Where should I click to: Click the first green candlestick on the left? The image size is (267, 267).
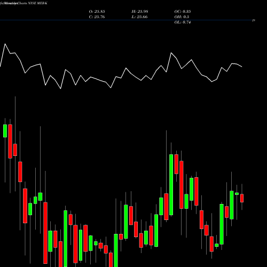pos(5,131)
